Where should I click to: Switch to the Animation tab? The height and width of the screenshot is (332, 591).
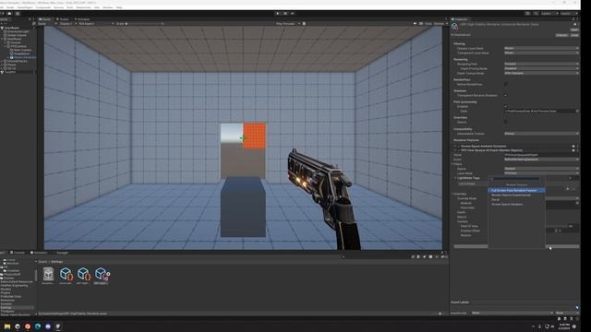pos(39,253)
